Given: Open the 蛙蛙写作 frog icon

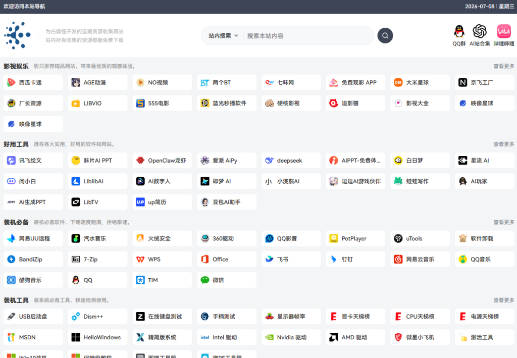Looking at the screenshot, I should coord(398,181).
